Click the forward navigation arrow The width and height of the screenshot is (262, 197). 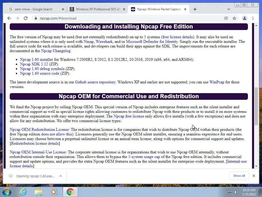(17, 18)
